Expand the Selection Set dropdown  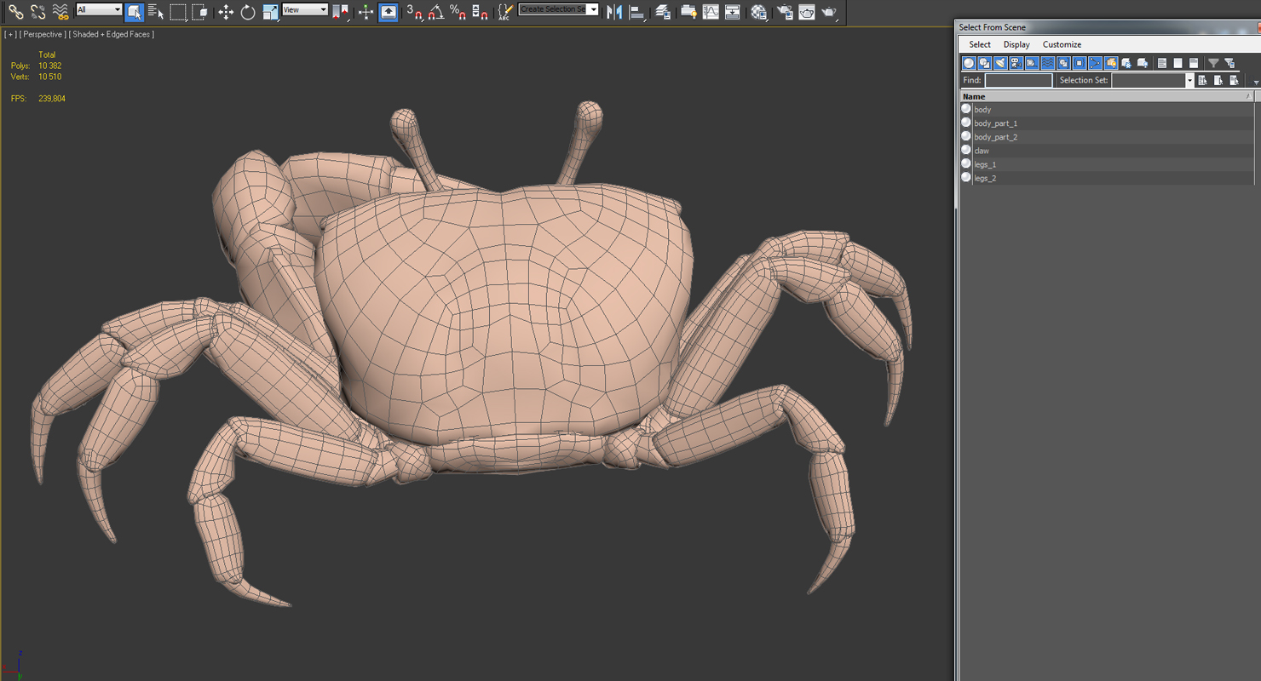[1189, 80]
